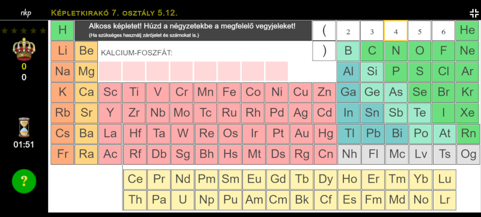Click the crown score icon
This screenshot has height=217, width=481.
24,49
